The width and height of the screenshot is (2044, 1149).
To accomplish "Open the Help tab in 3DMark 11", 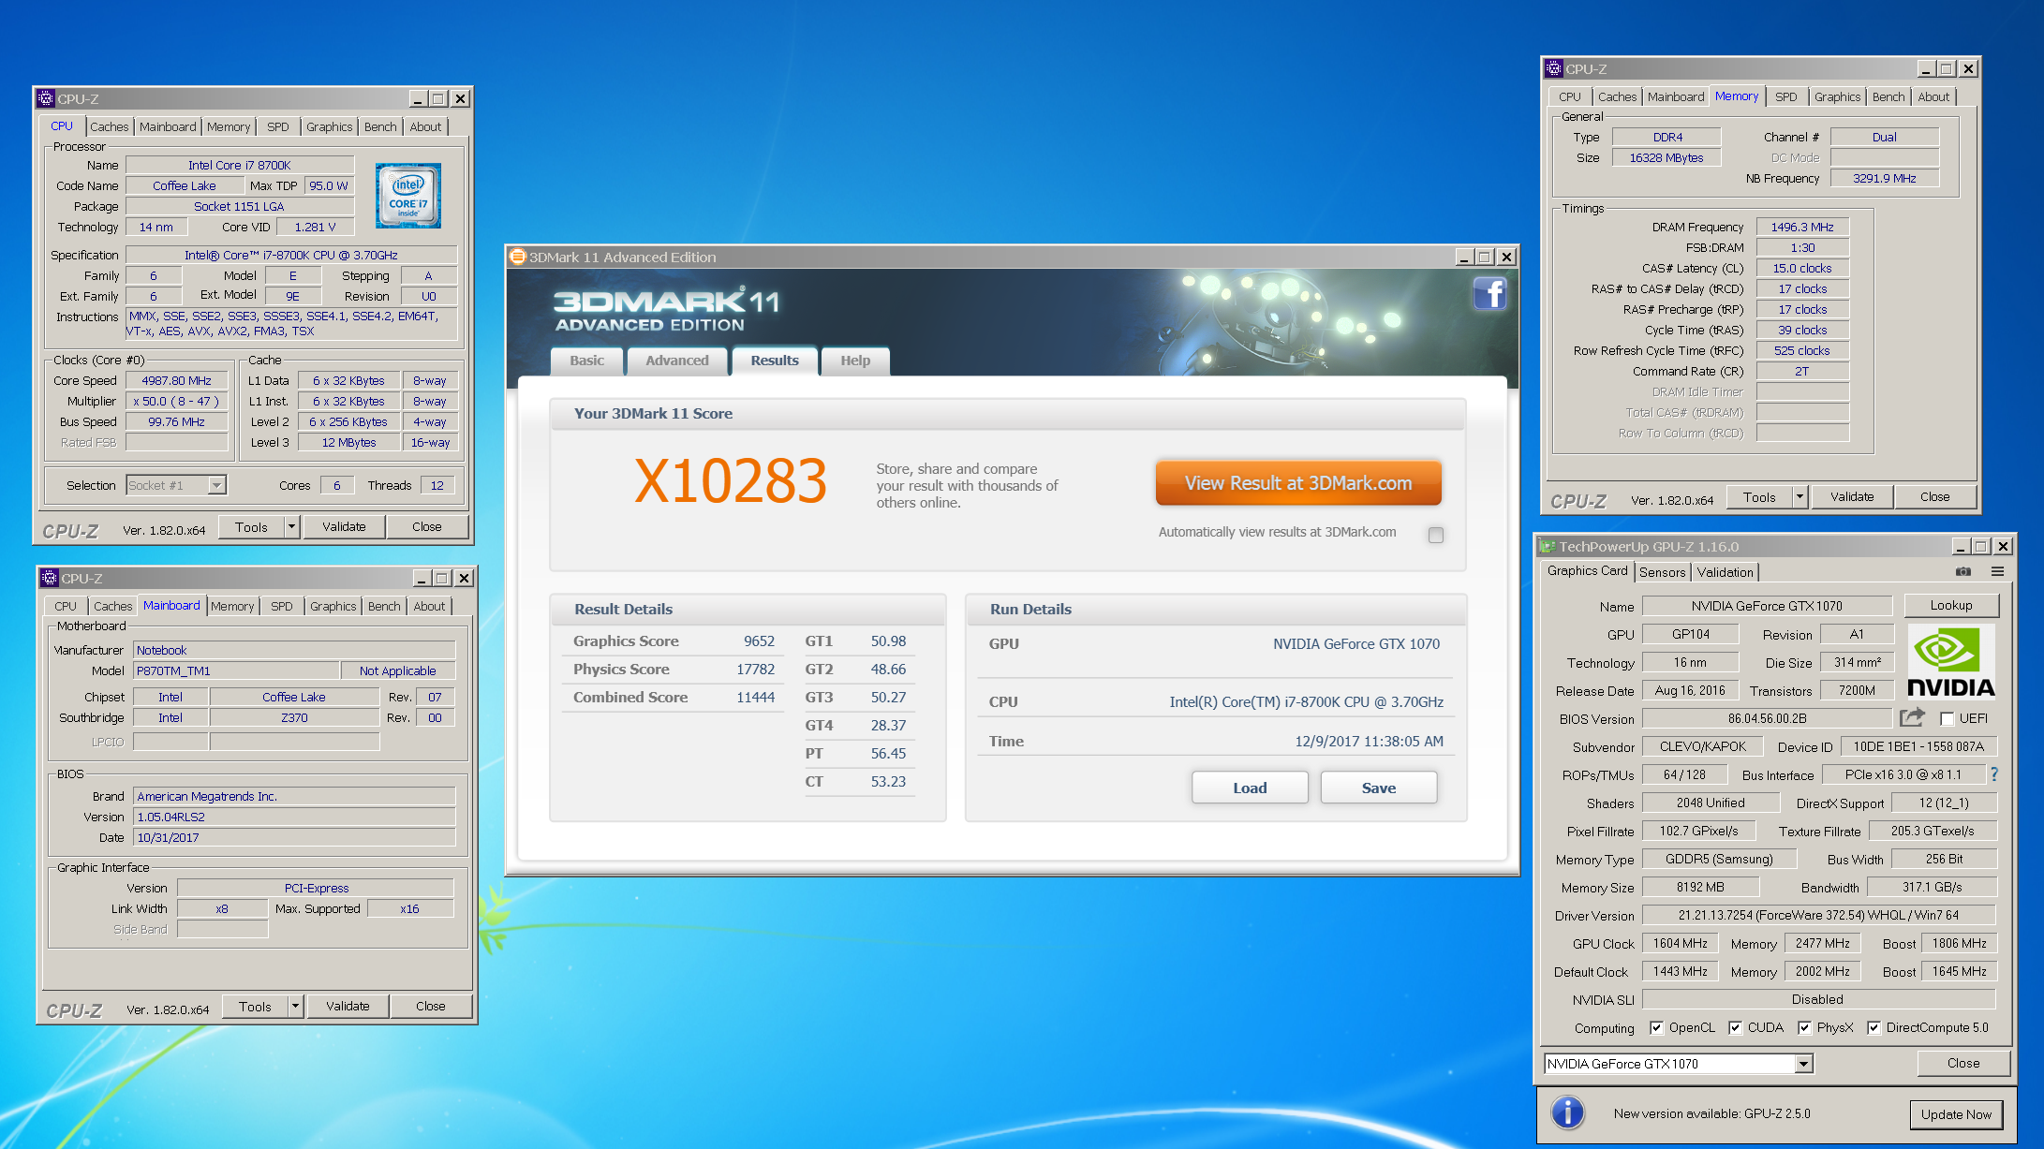I will coord(855,361).
